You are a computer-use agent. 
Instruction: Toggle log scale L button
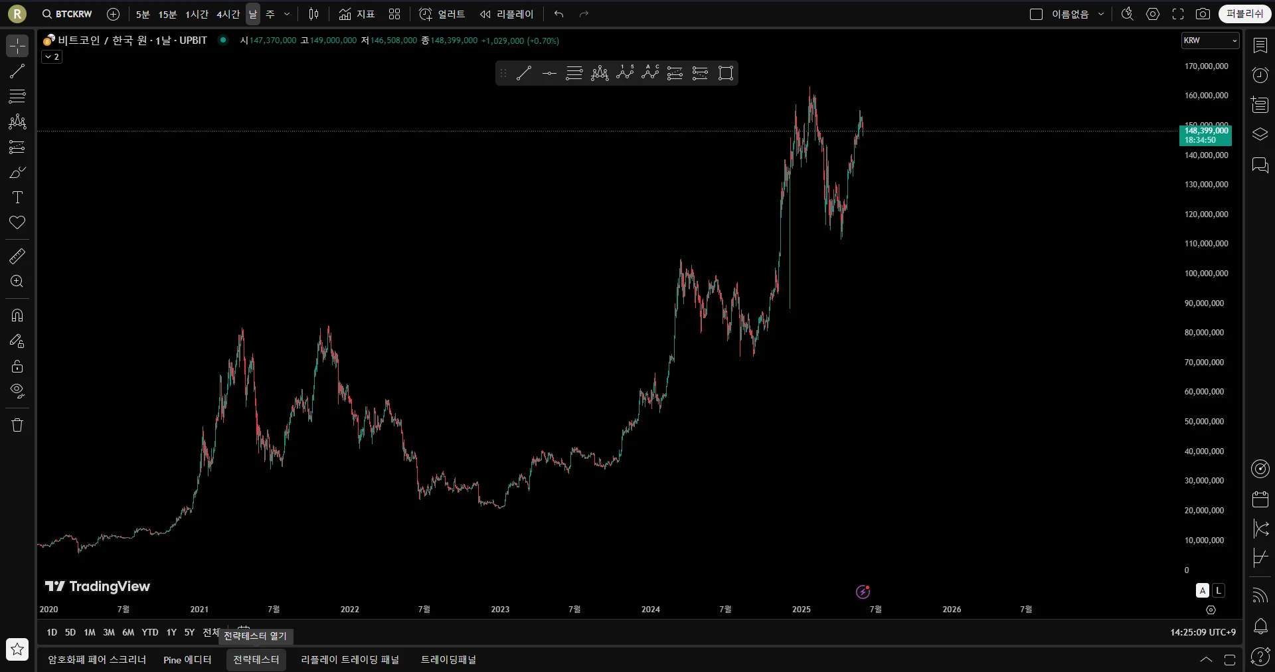click(x=1218, y=590)
